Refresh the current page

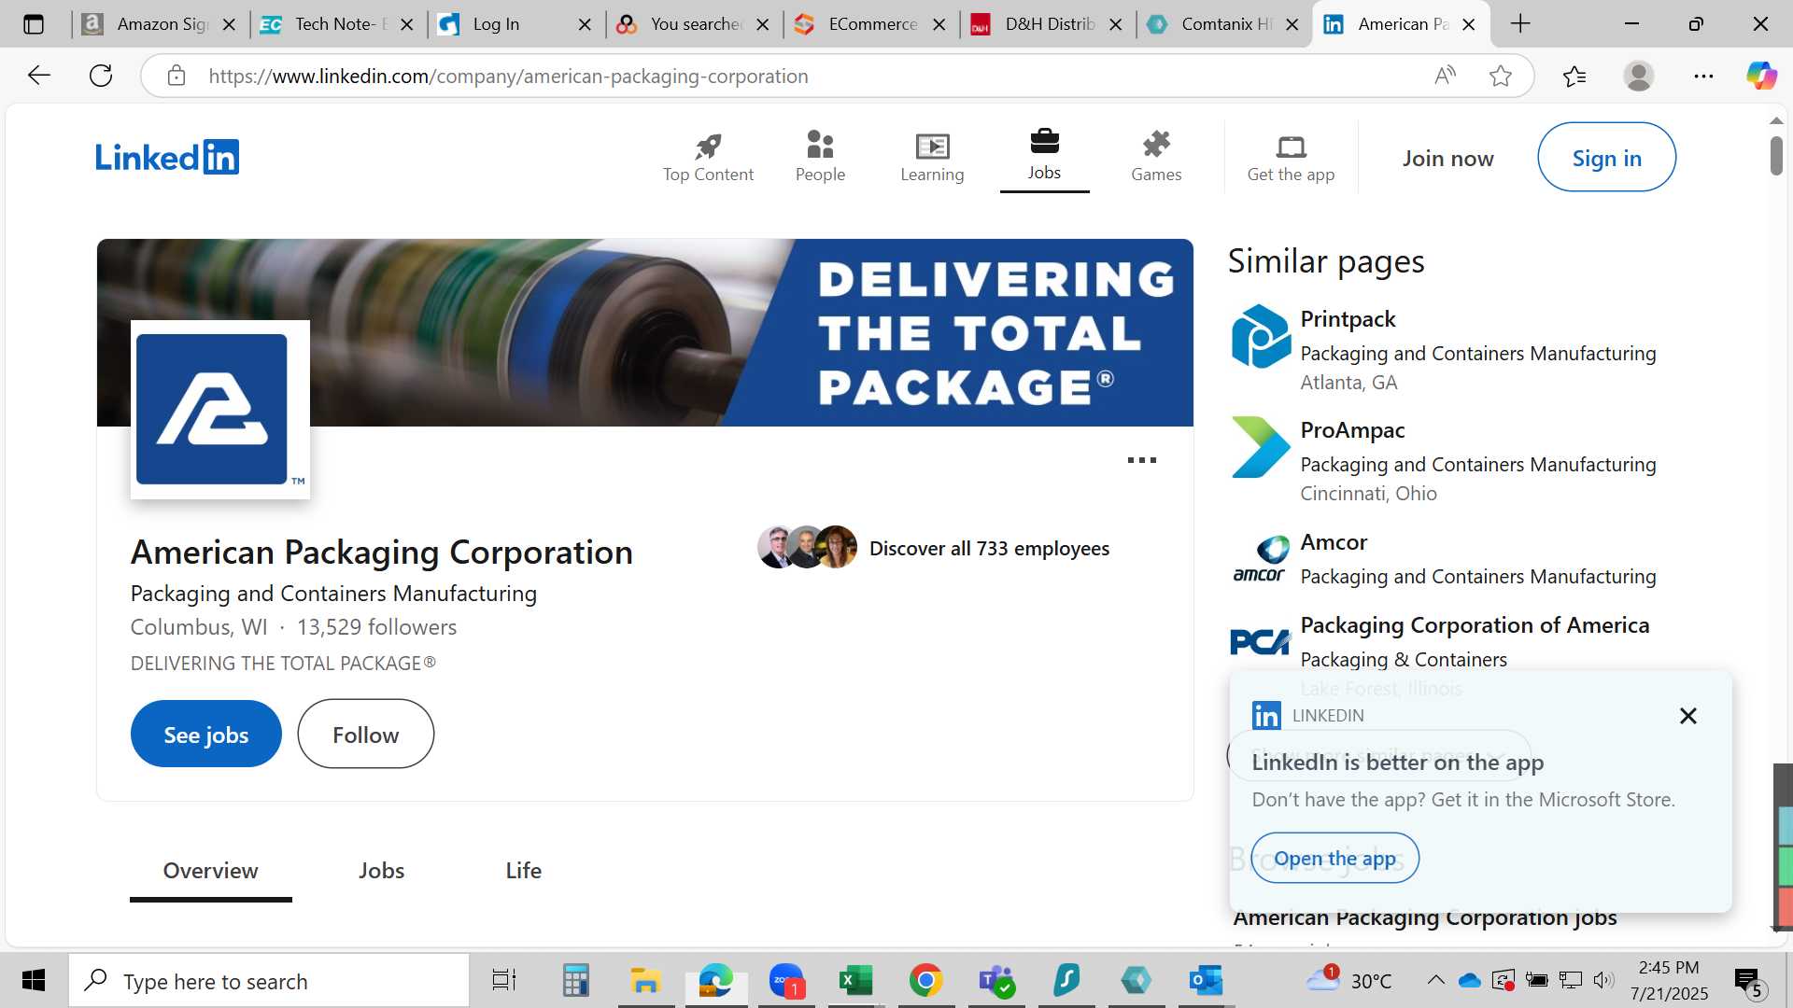click(x=101, y=76)
